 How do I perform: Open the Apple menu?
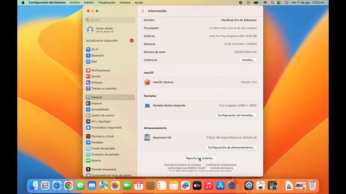point(23,3)
